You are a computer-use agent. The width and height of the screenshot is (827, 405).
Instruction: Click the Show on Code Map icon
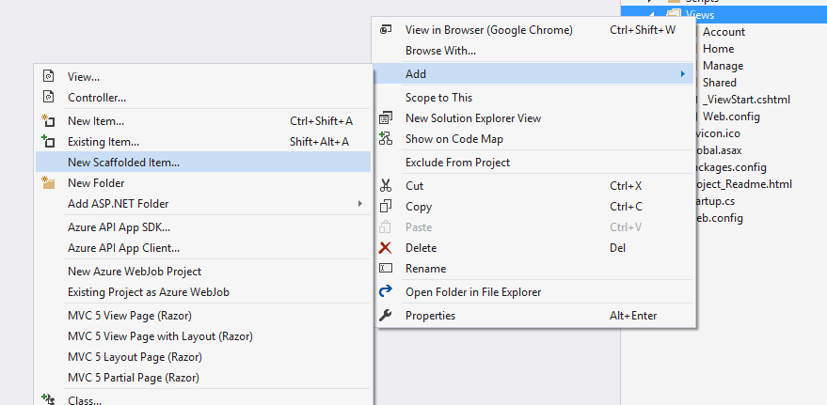point(385,139)
